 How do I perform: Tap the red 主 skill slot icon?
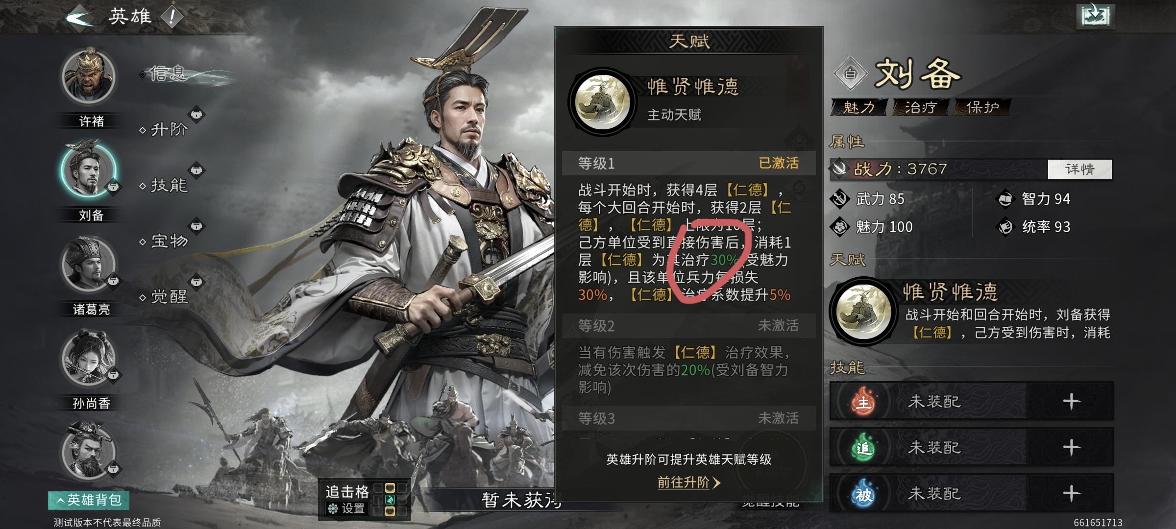(x=863, y=402)
